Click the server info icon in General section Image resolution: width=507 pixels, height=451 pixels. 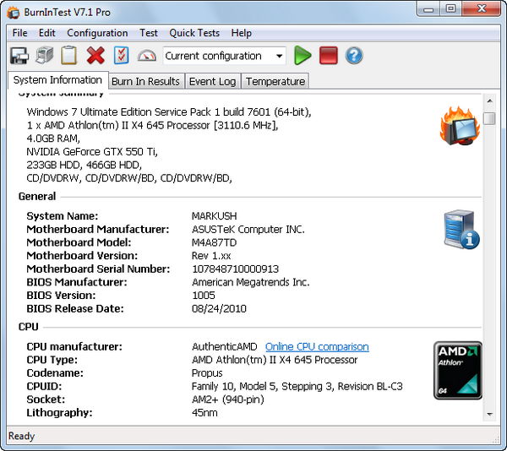tap(461, 229)
